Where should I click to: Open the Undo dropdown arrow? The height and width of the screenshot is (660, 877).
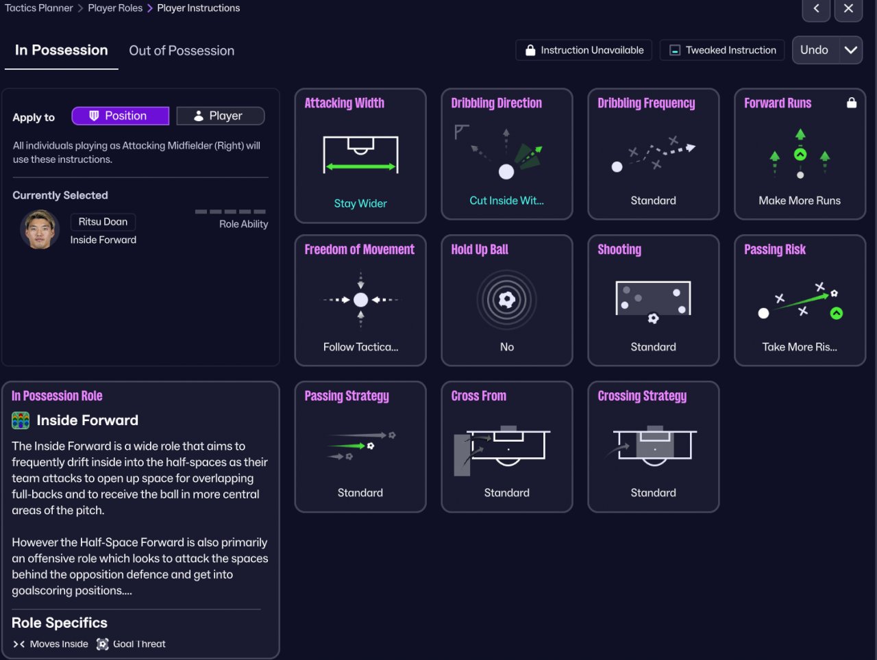click(x=851, y=50)
